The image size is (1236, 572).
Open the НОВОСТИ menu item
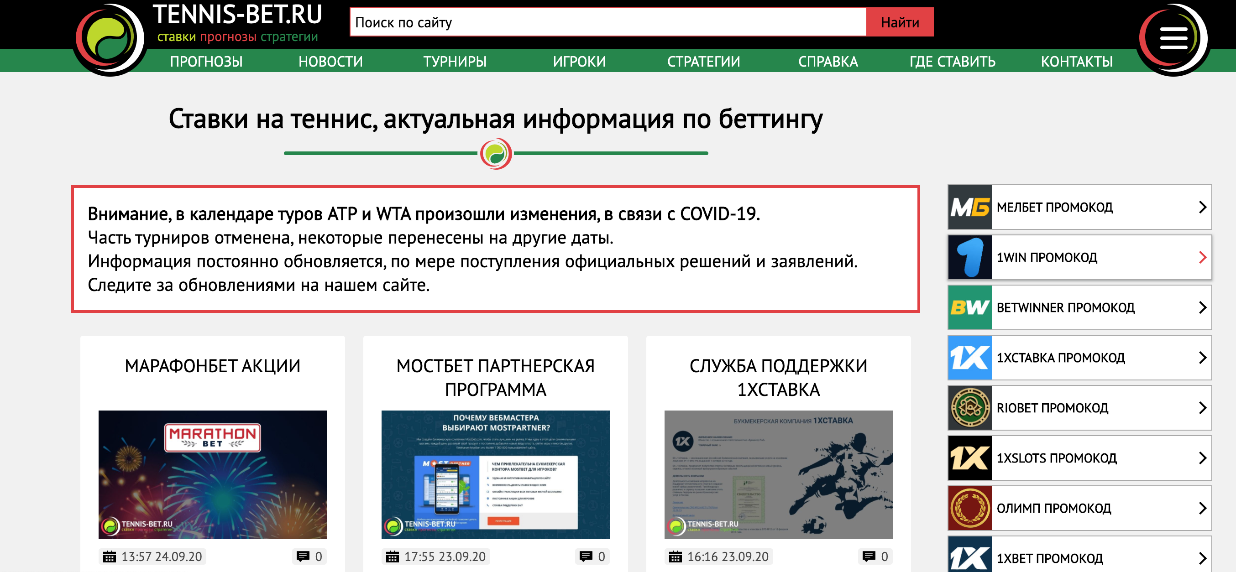point(330,62)
